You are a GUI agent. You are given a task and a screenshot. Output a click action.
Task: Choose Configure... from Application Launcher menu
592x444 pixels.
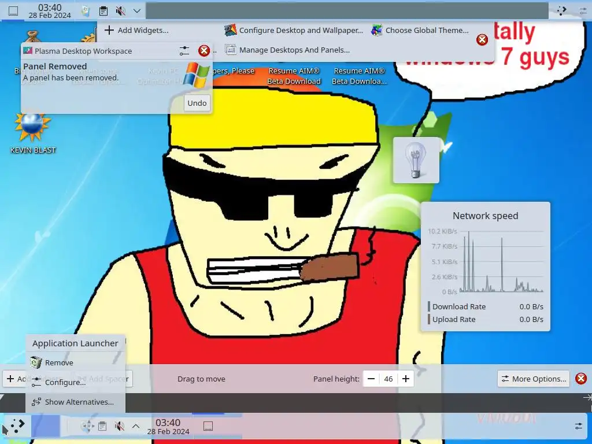pyautogui.click(x=75, y=382)
